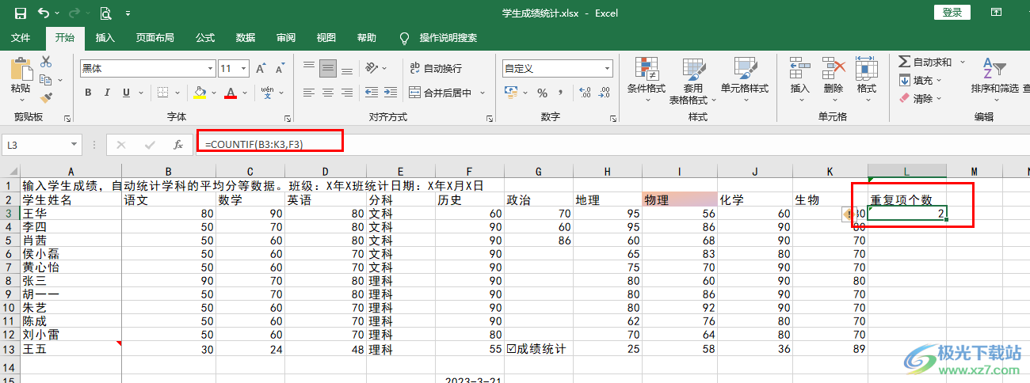Toggle Bold formatting

click(x=87, y=93)
